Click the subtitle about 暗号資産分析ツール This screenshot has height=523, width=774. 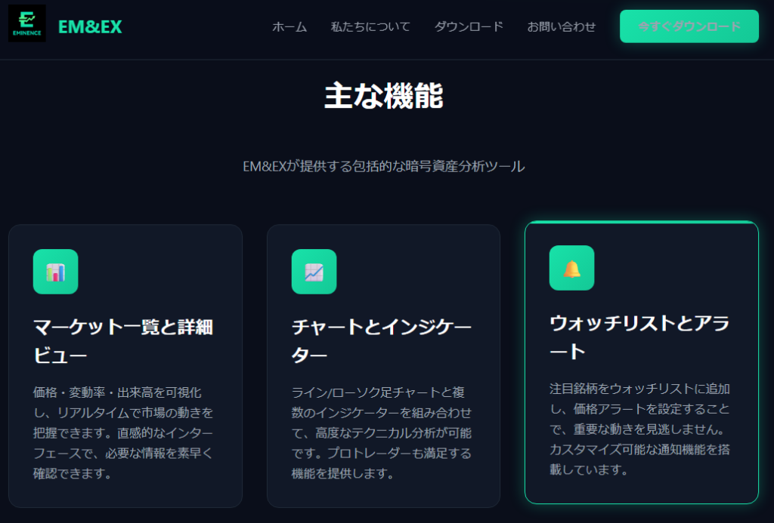point(383,167)
